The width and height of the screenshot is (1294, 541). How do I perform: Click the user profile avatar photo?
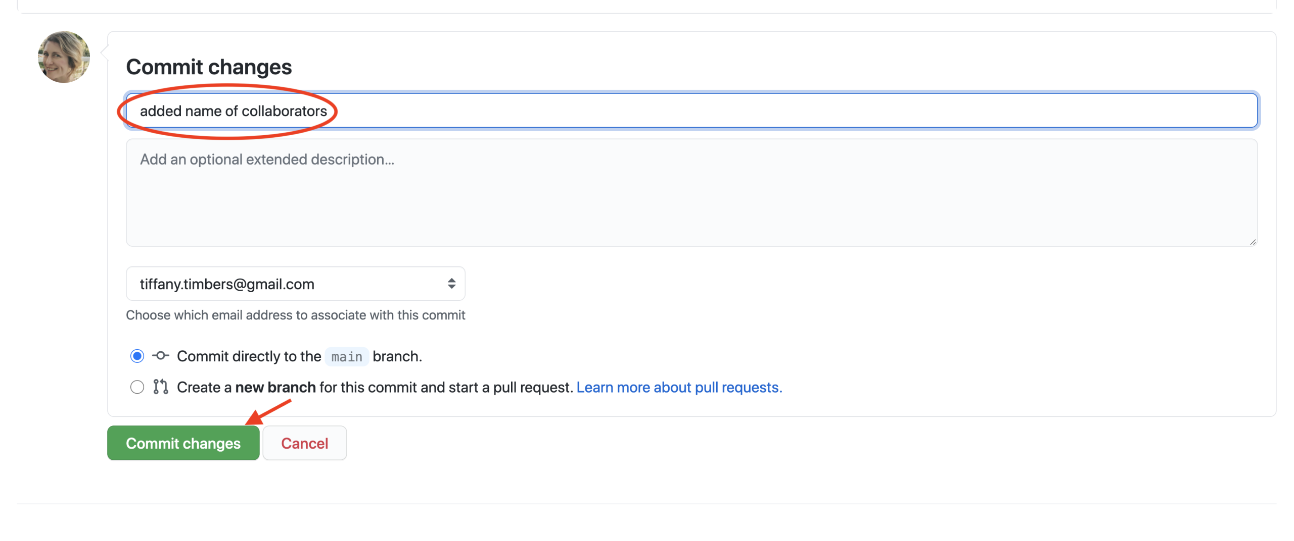pos(64,57)
